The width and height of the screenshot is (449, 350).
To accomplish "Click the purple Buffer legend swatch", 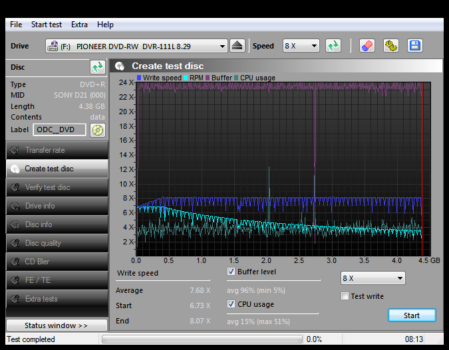I will point(208,78).
